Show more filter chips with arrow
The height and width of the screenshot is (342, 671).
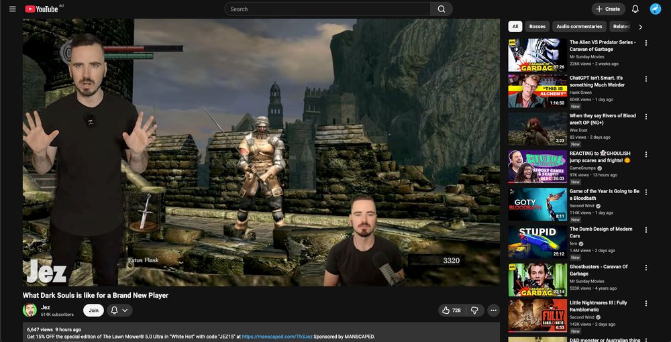pyautogui.click(x=640, y=27)
